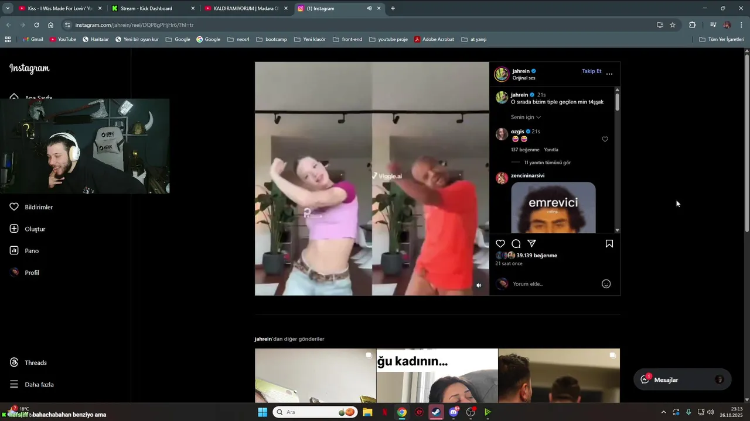This screenshot has width=750, height=421.
Task: Click the media control icon in toolbar
Action: (x=713, y=25)
